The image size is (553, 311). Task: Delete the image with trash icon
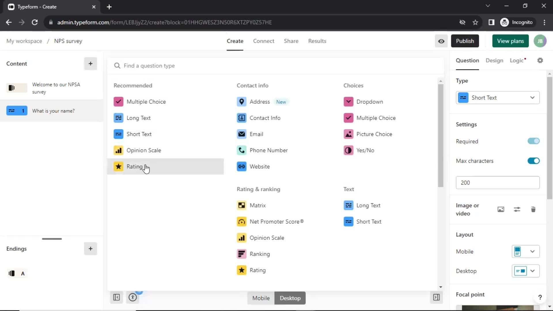coord(533,209)
